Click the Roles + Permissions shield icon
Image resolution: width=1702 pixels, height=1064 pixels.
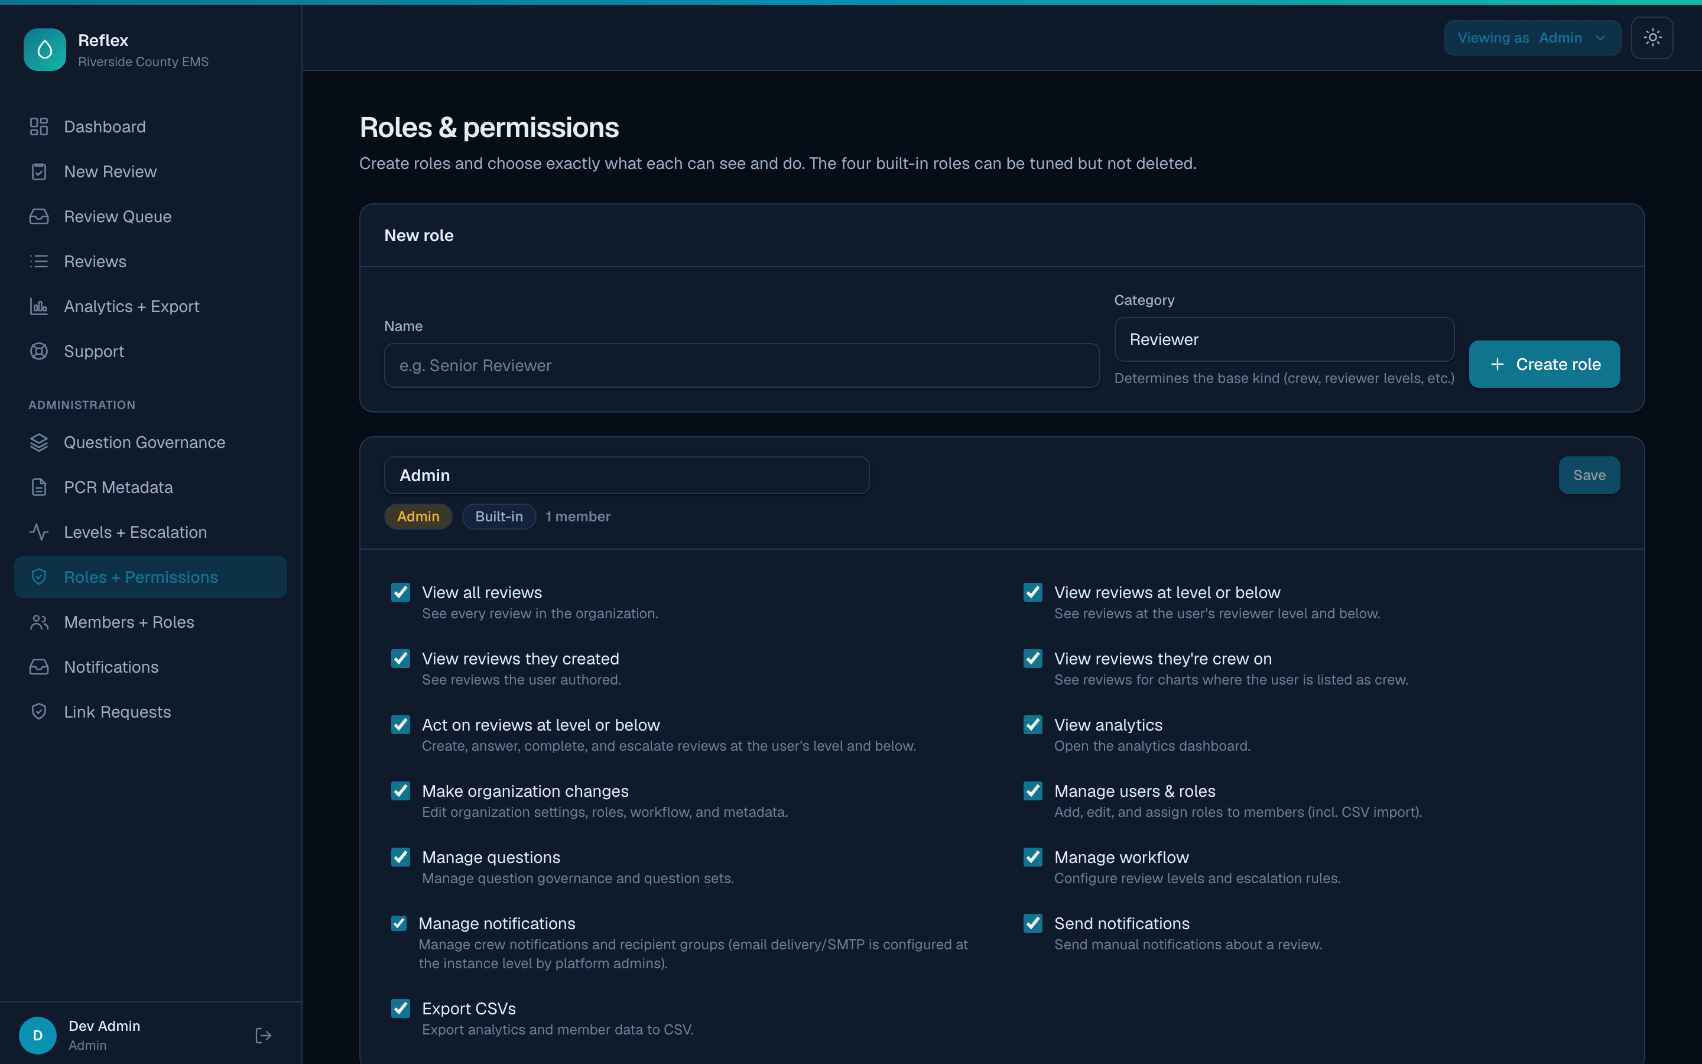[38, 577]
